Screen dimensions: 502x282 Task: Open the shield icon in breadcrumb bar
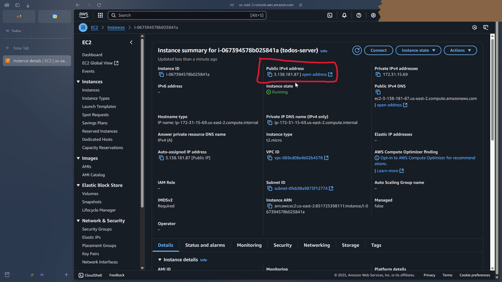coord(475,27)
